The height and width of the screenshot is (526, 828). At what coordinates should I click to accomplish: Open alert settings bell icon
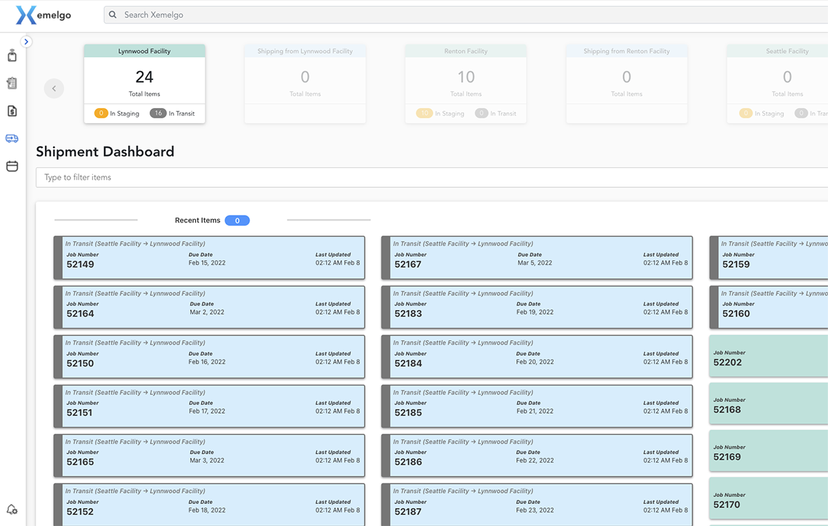click(12, 509)
